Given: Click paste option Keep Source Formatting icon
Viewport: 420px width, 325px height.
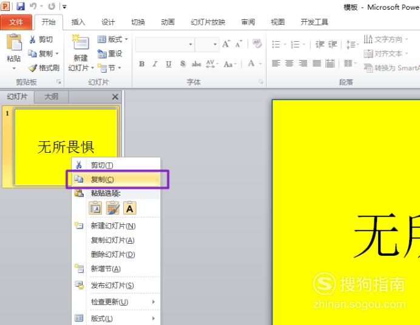Looking at the screenshot, I should point(112,209).
